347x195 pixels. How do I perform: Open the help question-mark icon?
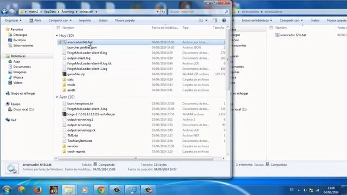[224, 21]
